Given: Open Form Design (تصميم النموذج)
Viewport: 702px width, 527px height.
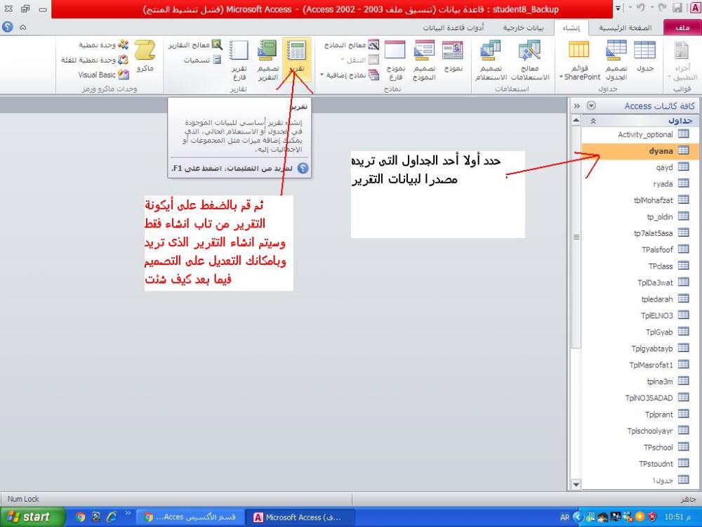Looking at the screenshot, I should pyautogui.click(x=424, y=60).
